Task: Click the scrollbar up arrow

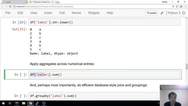Action: coord(187,18)
